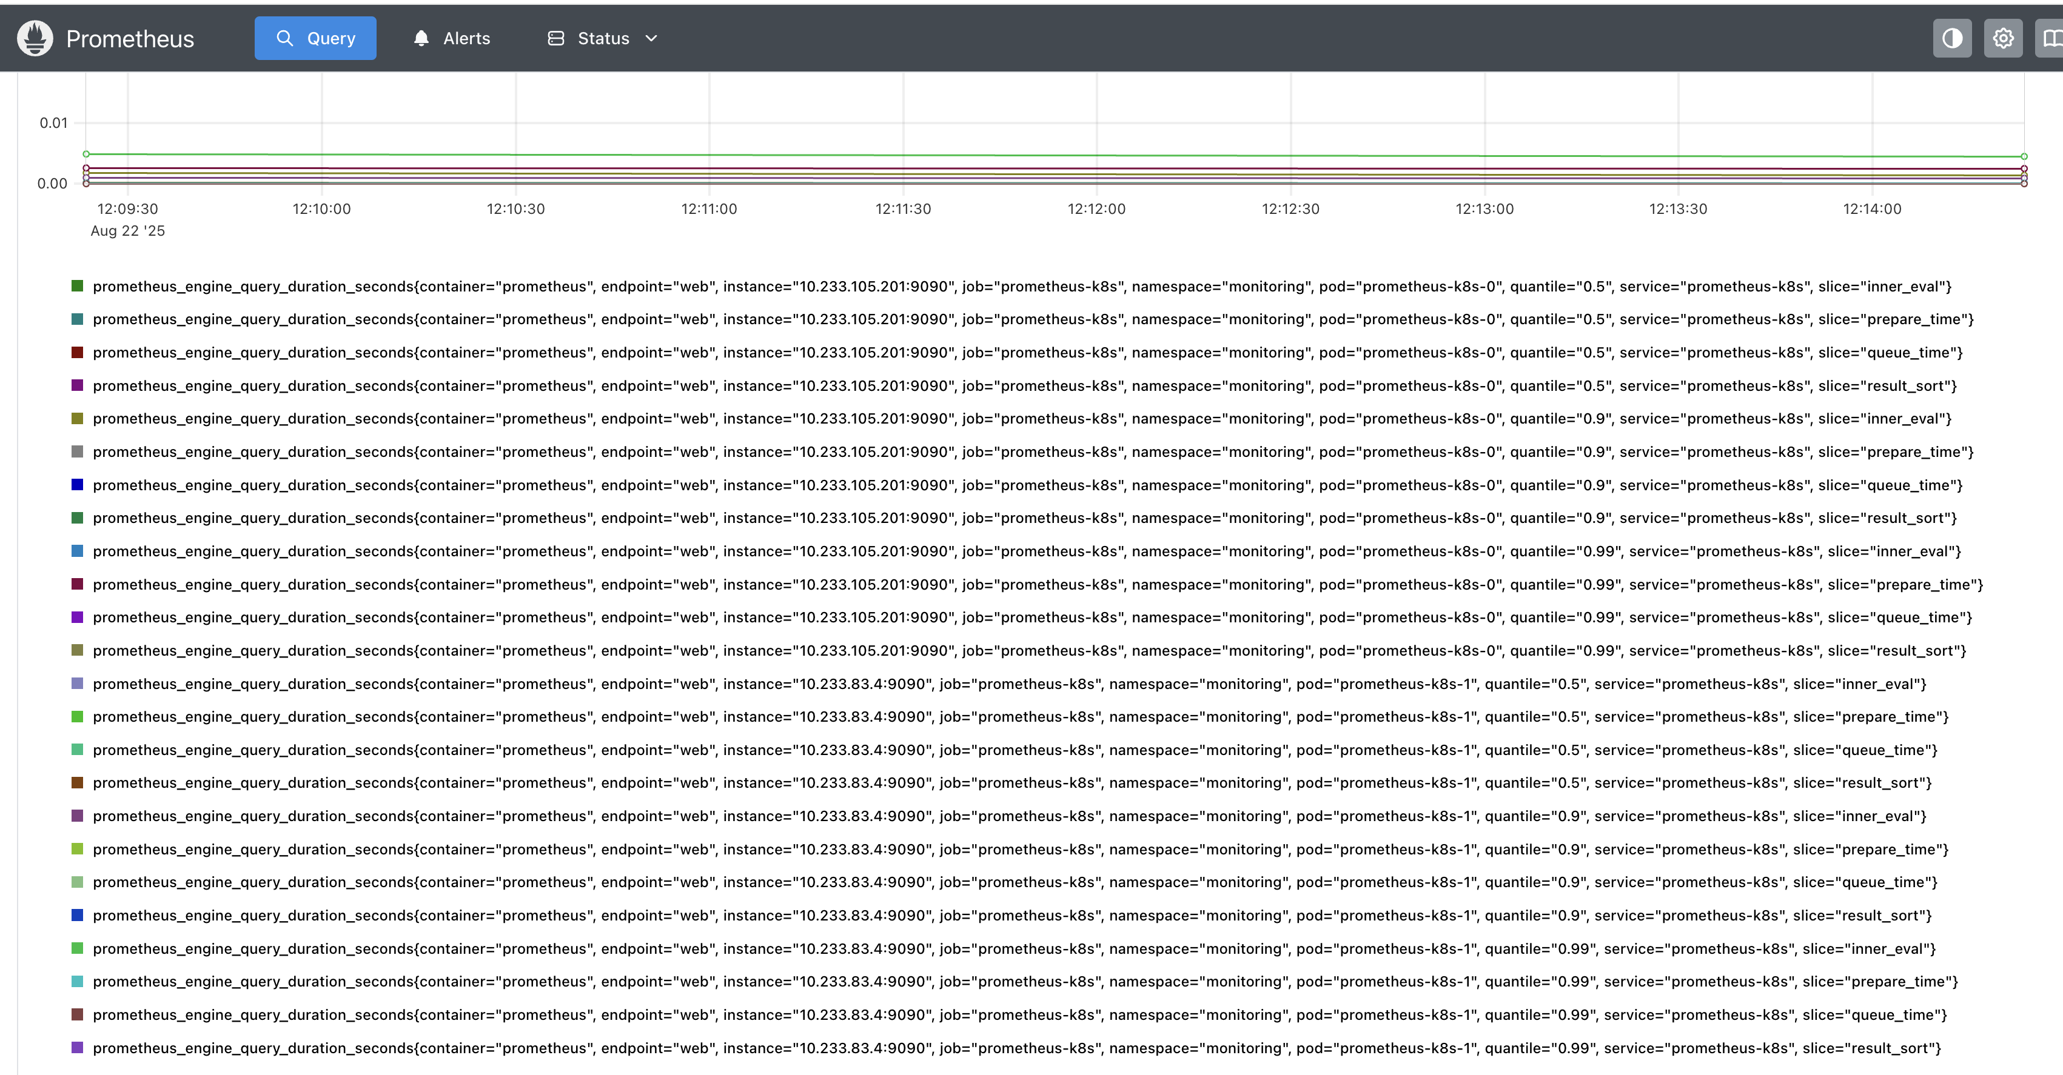
Task: Open the settings gear icon
Action: (x=2003, y=38)
